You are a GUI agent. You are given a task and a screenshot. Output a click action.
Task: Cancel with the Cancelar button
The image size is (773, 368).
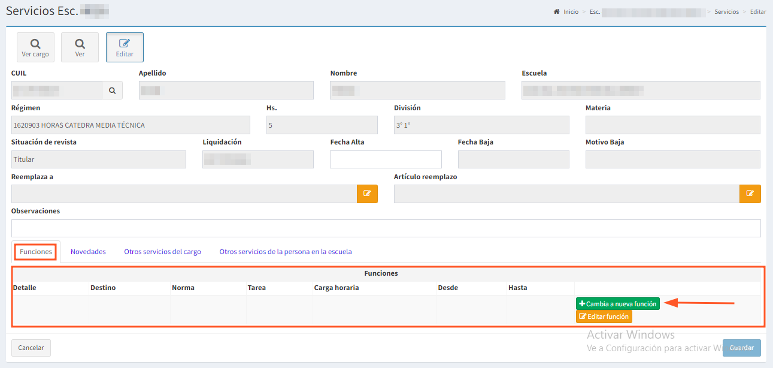tap(31, 348)
